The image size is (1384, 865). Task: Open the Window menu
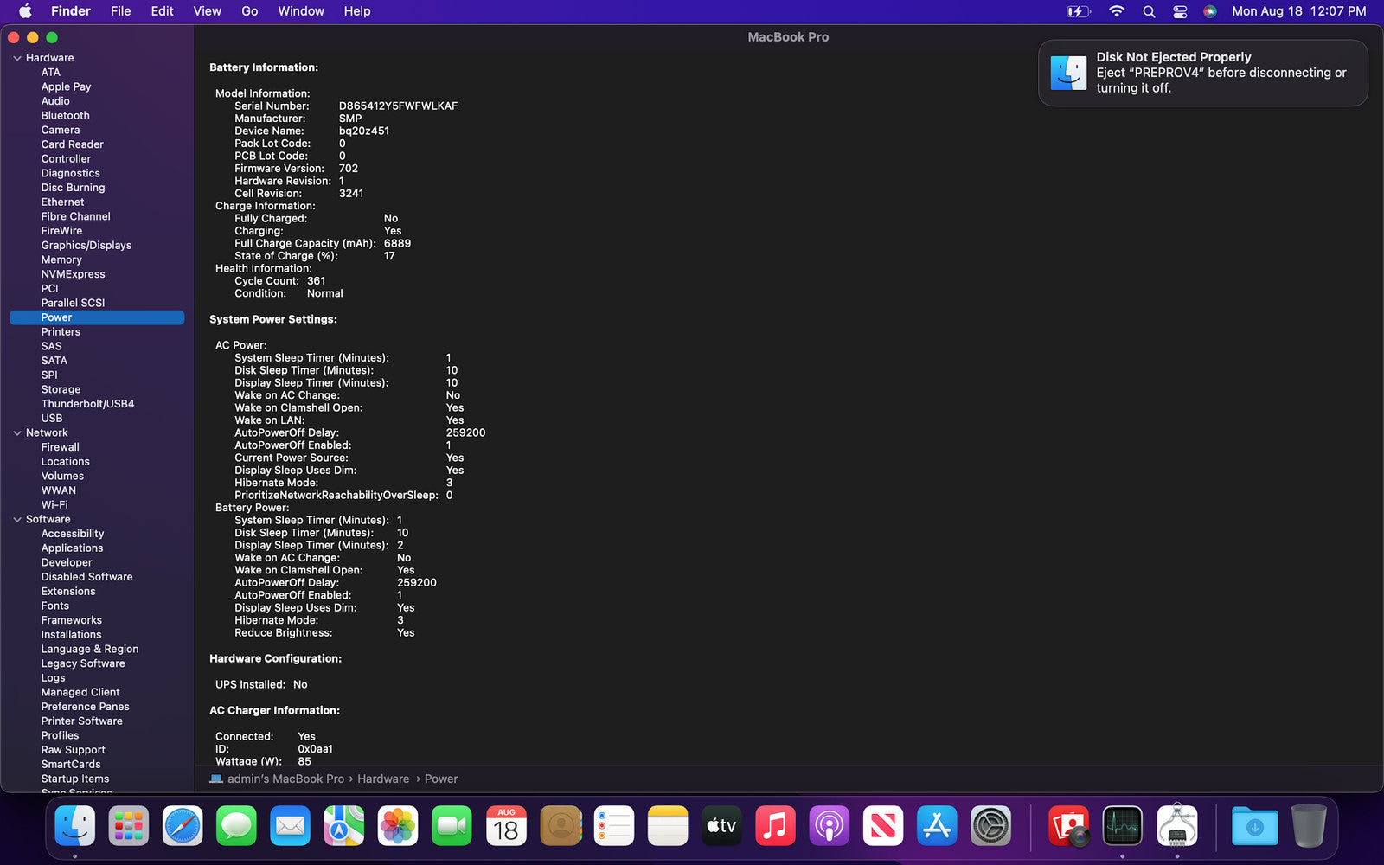coord(300,11)
